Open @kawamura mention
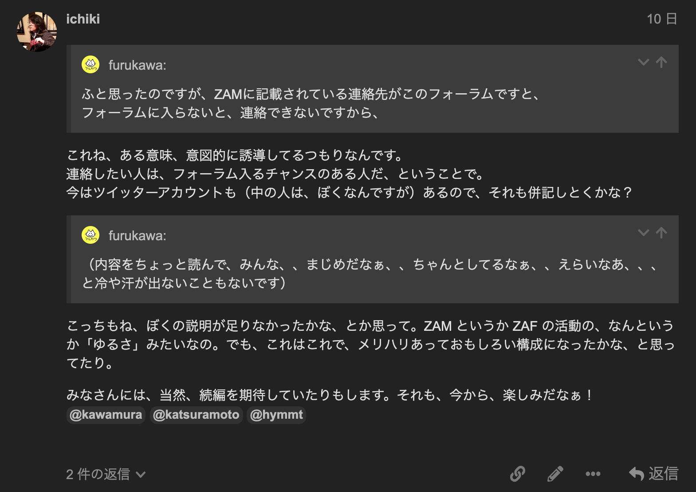The height and width of the screenshot is (492, 696). pos(106,415)
